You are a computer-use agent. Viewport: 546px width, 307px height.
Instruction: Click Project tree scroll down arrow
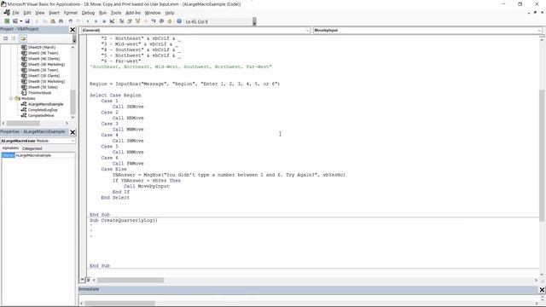[x=73, y=118]
